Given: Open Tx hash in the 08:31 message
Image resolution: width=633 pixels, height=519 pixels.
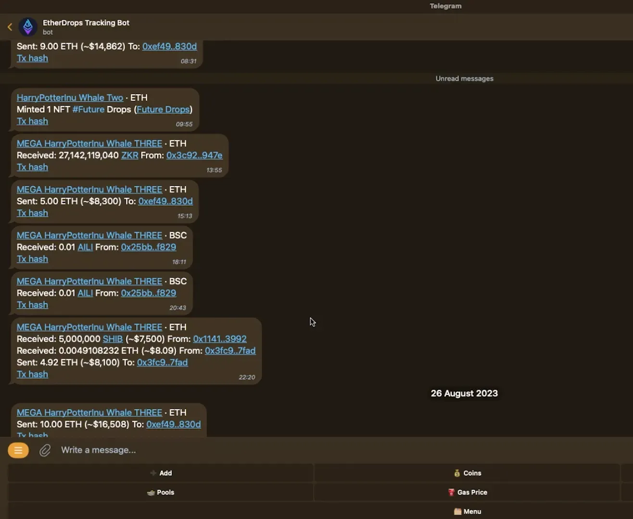Looking at the screenshot, I should click(x=32, y=58).
